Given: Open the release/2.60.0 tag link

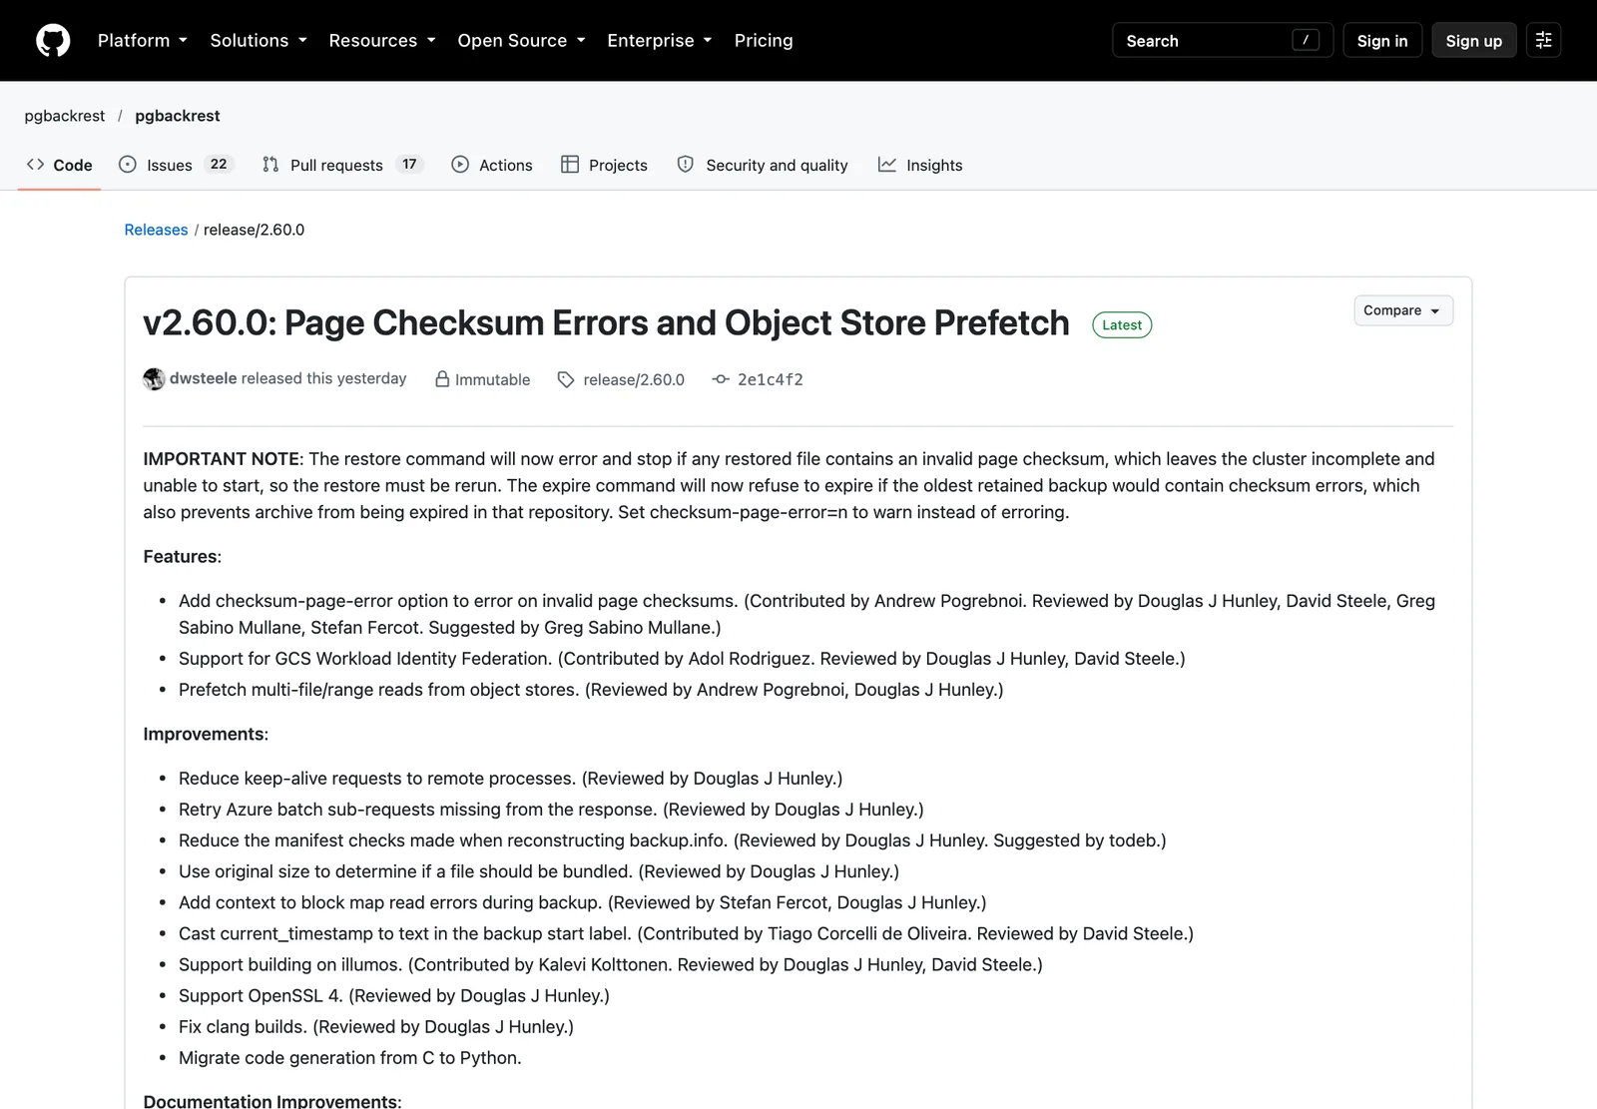Looking at the screenshot, I should click(x=634, y=380).
